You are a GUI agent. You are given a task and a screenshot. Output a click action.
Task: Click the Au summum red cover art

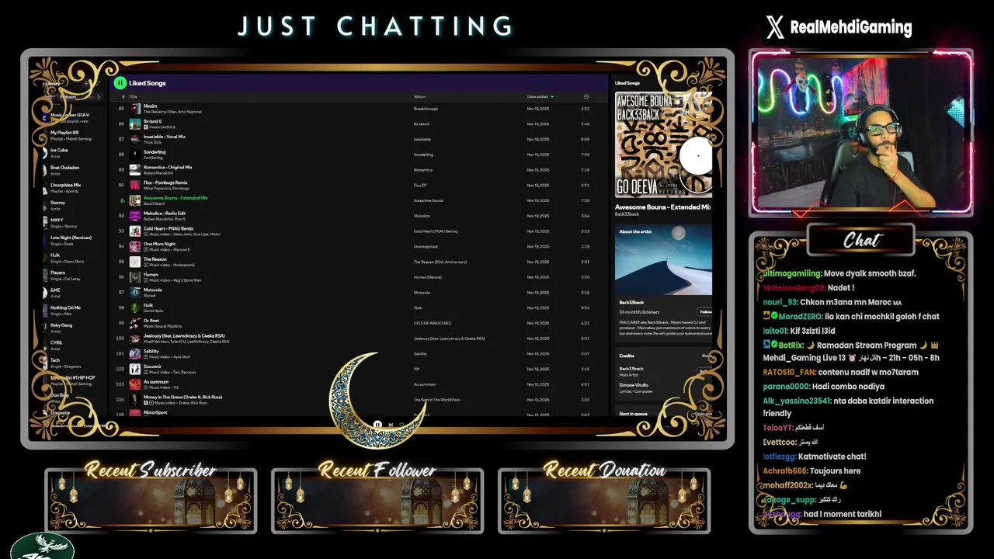135,384
